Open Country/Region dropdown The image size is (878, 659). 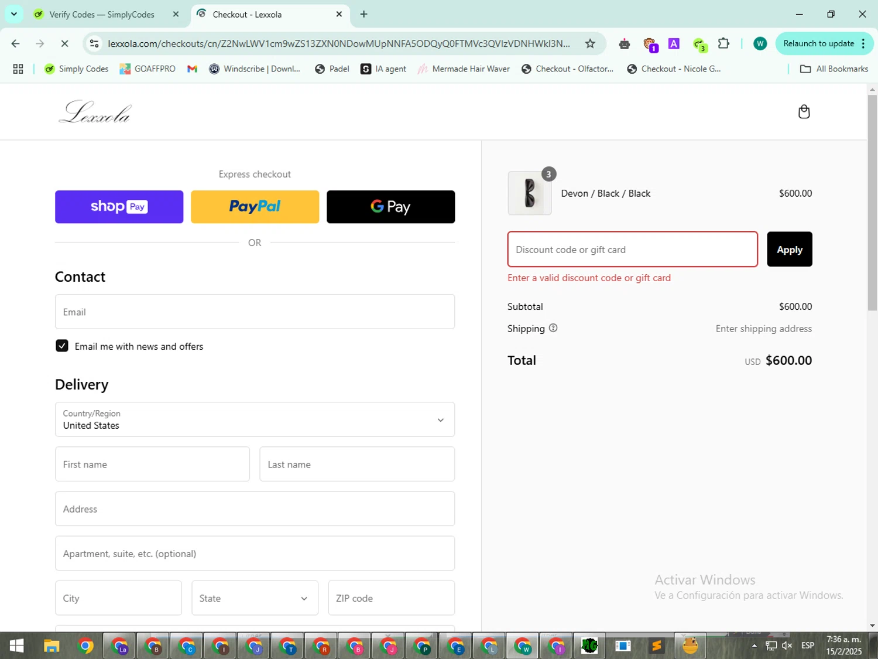(x=255, y=419)
